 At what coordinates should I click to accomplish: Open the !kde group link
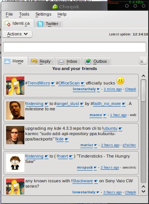coord(60,139)
